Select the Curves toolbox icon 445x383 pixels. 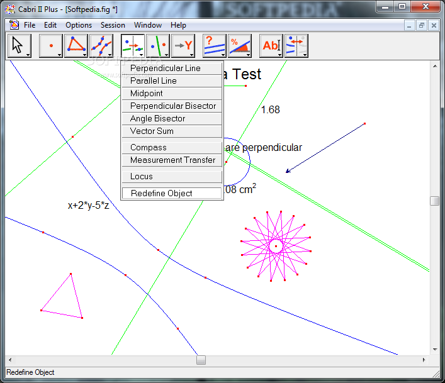coord(101,46)
